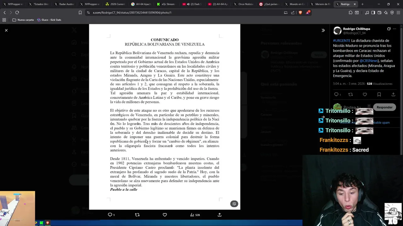Open the @RodrigoCT_94 handle link
Screen dimensions: 403x226
point(354,33)
